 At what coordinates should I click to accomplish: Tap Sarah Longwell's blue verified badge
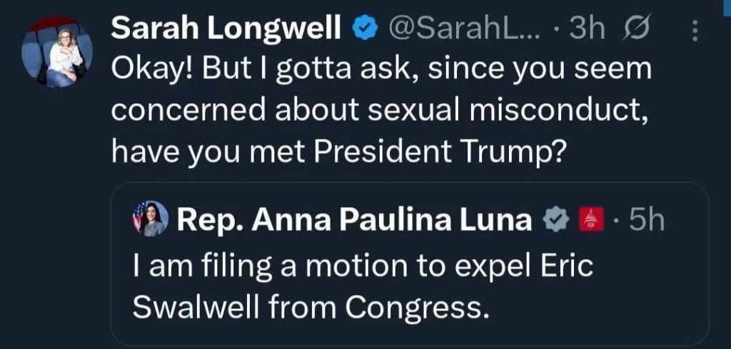(366, 29)
